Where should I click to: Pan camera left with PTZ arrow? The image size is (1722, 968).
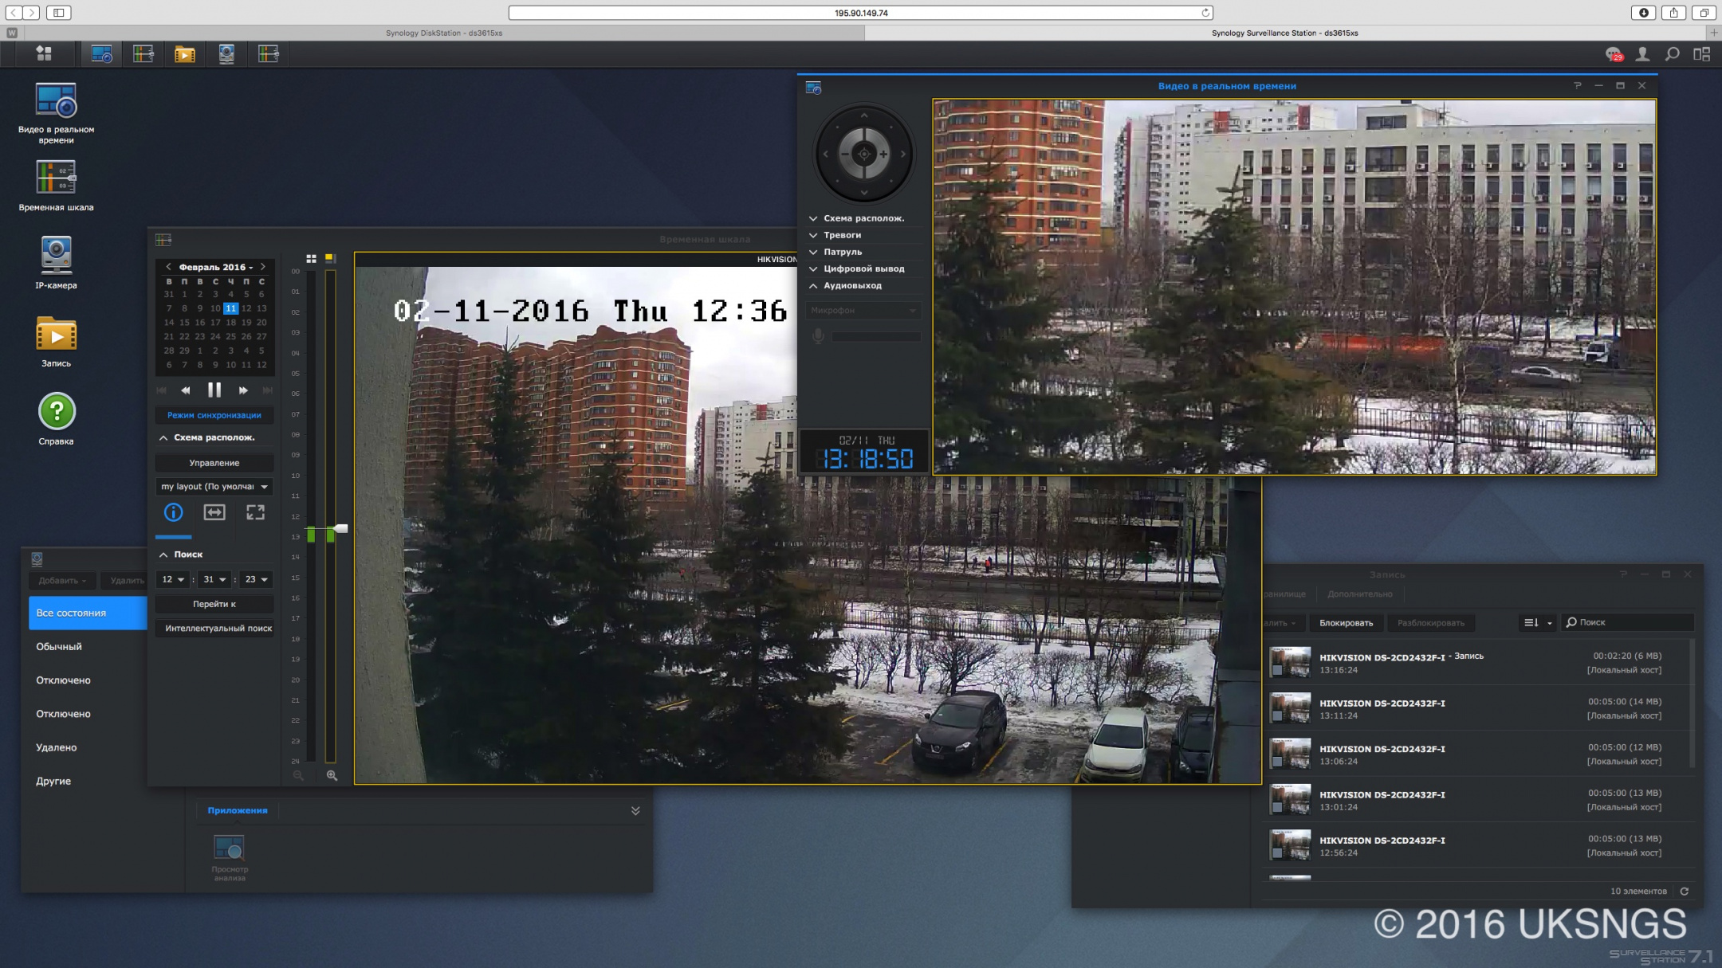pyautogui.click(x=826, y=154)
